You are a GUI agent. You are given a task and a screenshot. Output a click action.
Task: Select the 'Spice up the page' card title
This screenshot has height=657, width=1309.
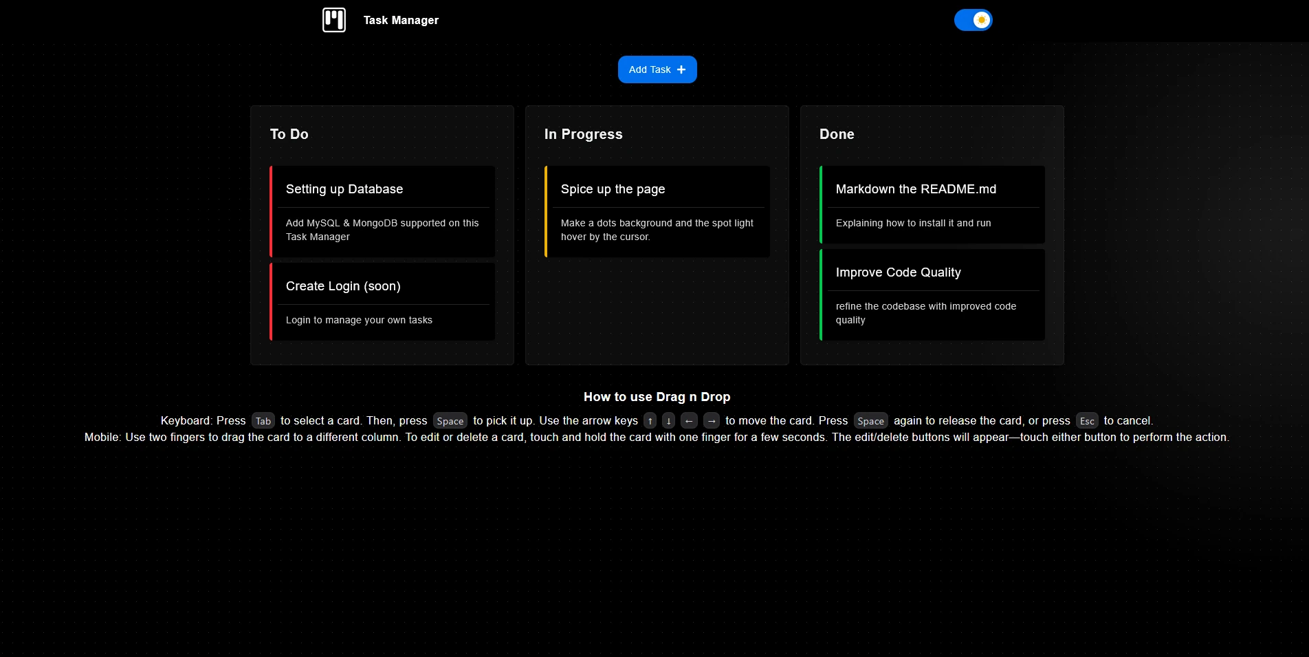(613, 189)
